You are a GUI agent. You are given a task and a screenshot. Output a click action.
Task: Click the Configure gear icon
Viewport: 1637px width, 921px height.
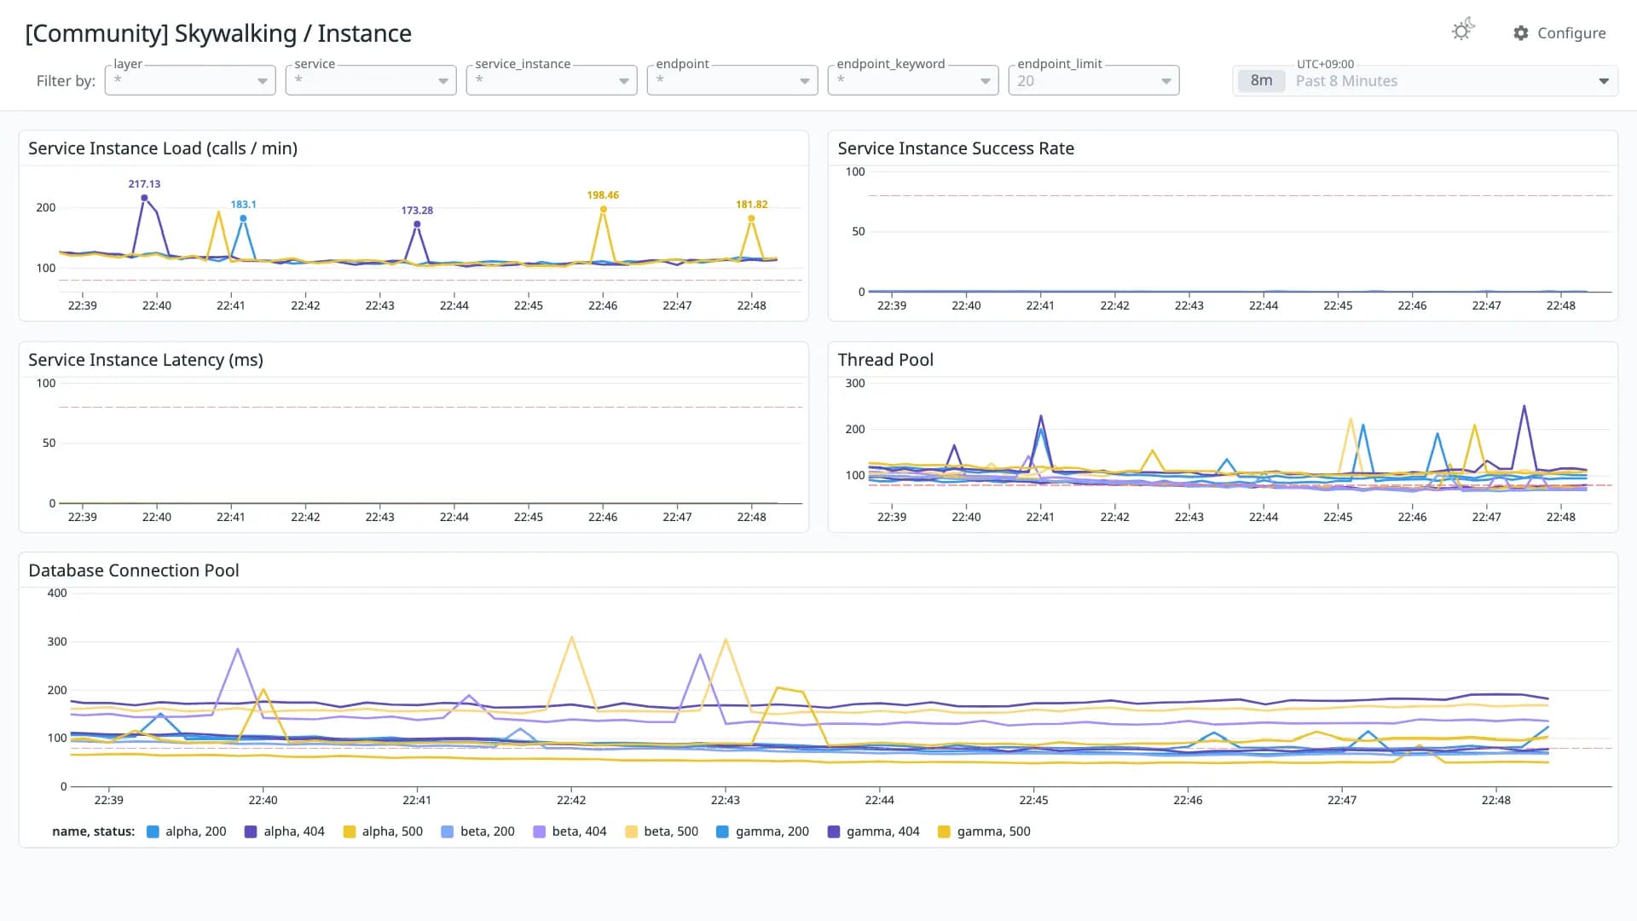(1521, 32)
